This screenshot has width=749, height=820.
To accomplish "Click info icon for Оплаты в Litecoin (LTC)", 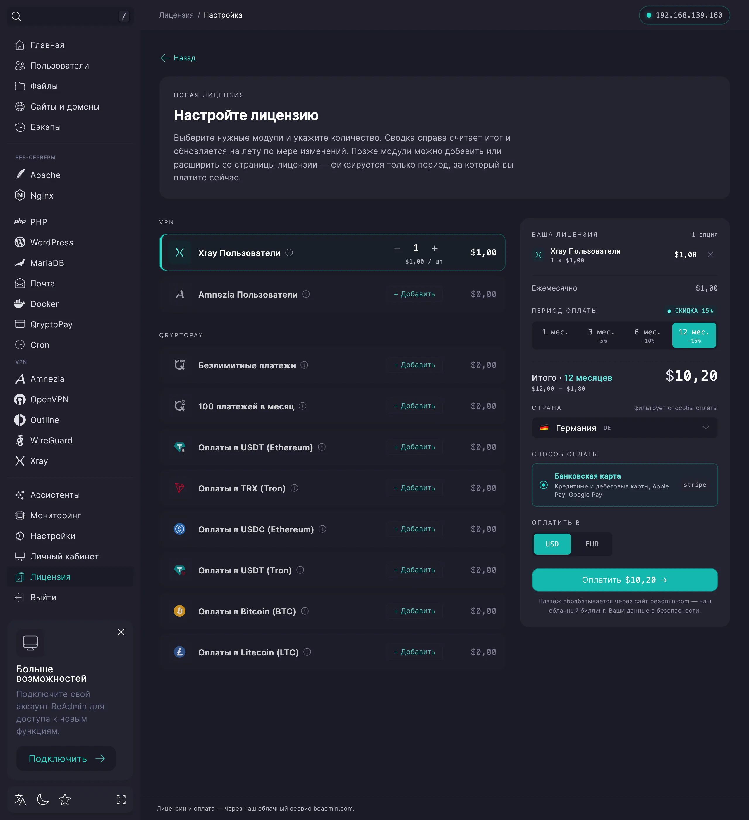I will 308,652.
